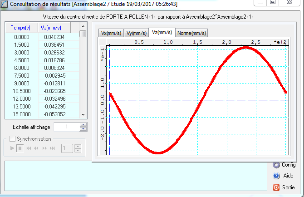
Task: Click the Echelle affichage label
Action: pos(31,127)
